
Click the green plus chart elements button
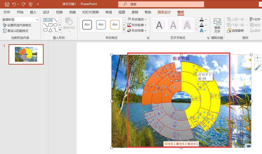pos(258,58)
